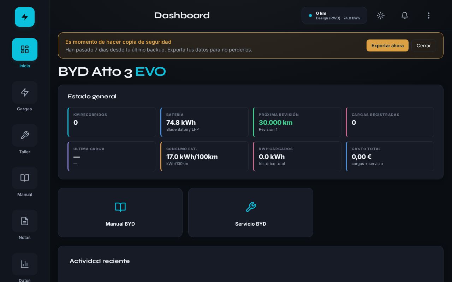Viewport: 452px width, 282px height.
Task: Open the Servicio BYD card
Action: click(x=251, y=213)
